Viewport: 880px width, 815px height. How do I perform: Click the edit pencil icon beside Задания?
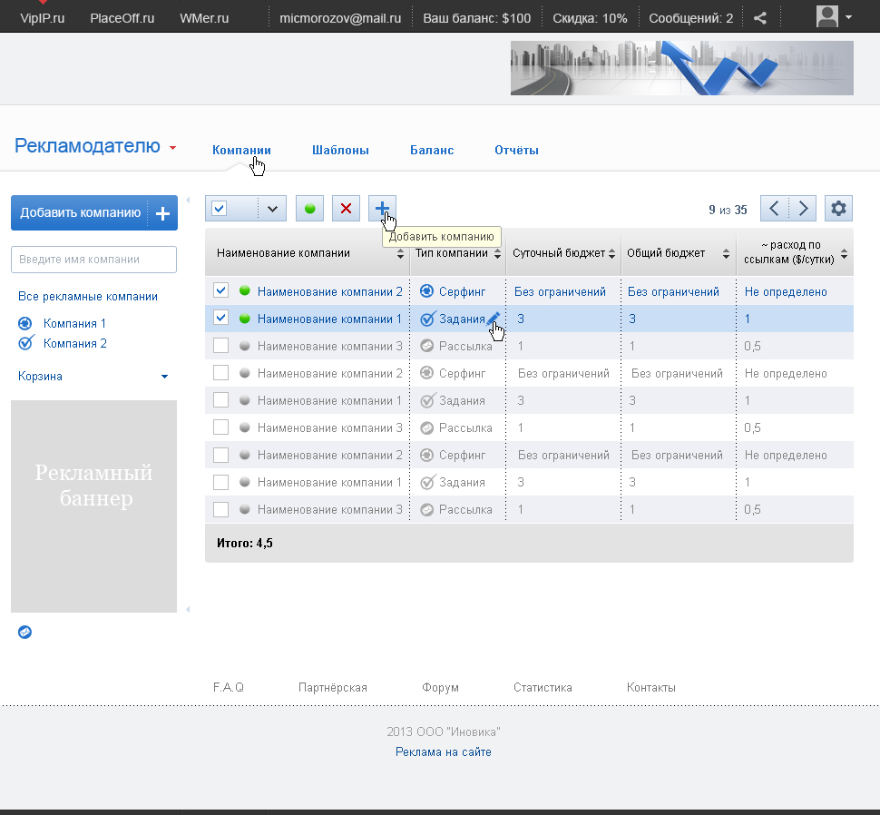click(x=493, y=319)
